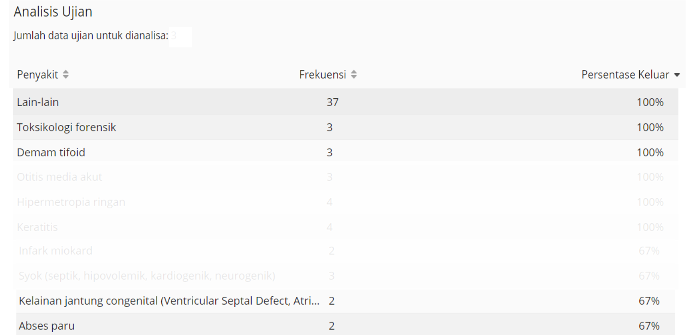Select the Abses paru row
Screen dimensions: 686x335
point(346,325)
